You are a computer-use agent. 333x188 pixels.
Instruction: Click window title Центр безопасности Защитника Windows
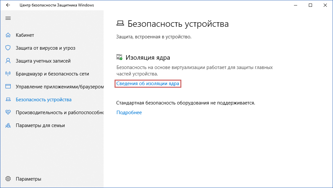(x=57, y=5)
